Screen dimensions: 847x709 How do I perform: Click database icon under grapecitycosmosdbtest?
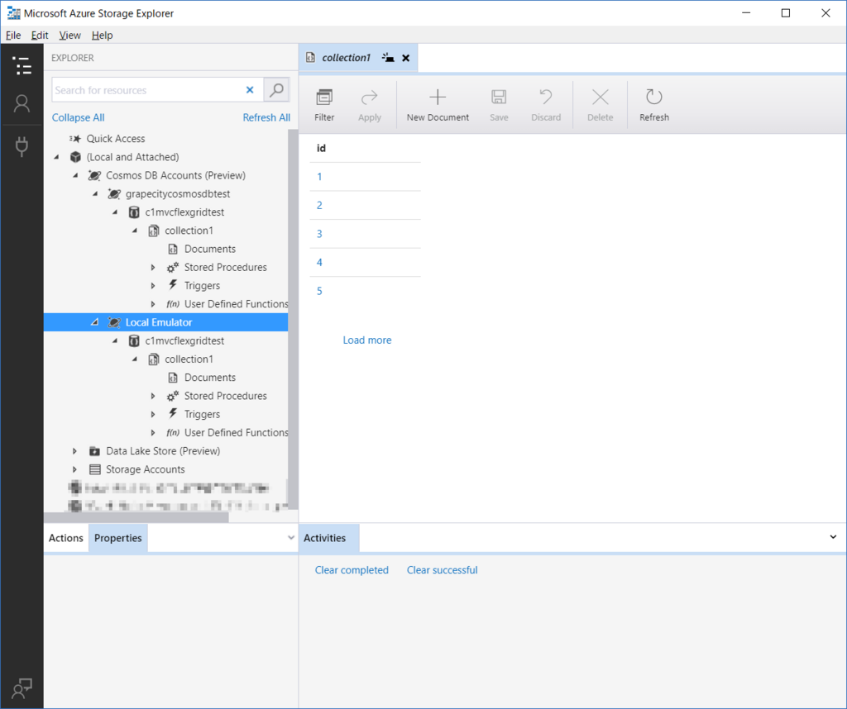point(134,212)
